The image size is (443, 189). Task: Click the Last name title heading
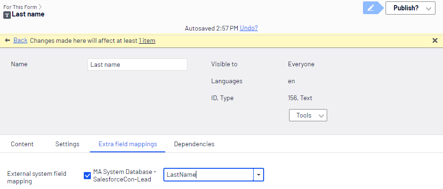(28, 14)
